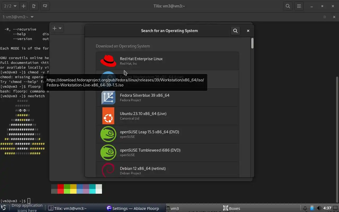Expand the '1: vm3@vm3:~' terminal title dropdown
Image resolution: width=339 pixels, height=212 pixels.
[18, 17]
